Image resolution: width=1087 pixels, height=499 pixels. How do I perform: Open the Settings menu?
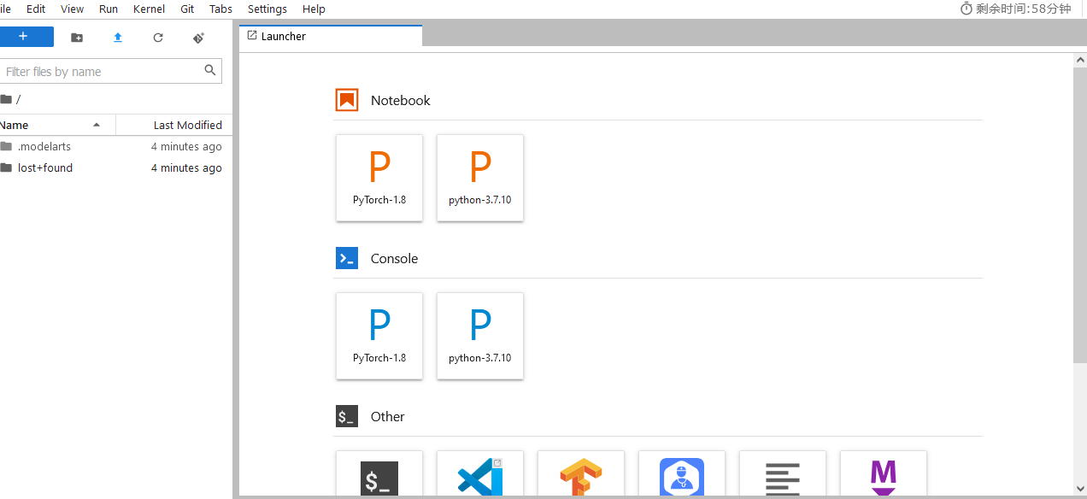coord(267,9)
